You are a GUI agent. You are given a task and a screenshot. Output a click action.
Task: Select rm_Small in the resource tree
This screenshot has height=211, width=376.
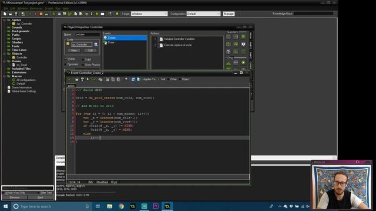coord(21,65)
